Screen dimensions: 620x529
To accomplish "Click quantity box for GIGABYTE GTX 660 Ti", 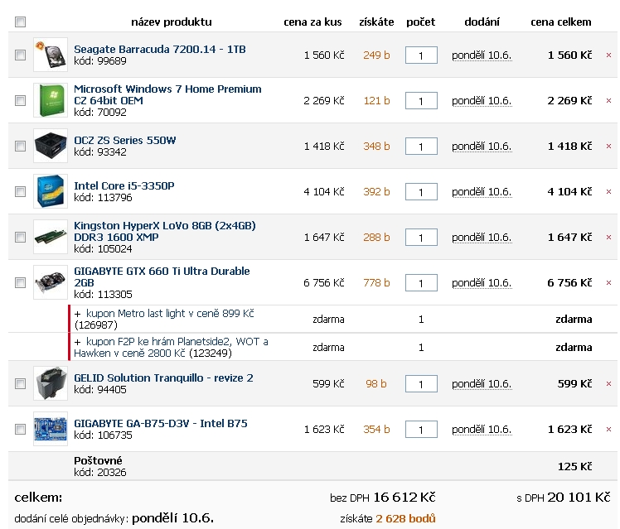I will tap(421, 283).
